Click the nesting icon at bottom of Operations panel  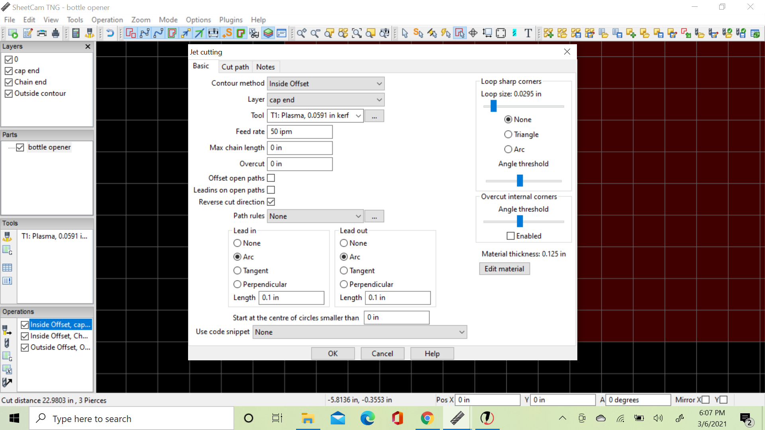(x=7, y=383)
